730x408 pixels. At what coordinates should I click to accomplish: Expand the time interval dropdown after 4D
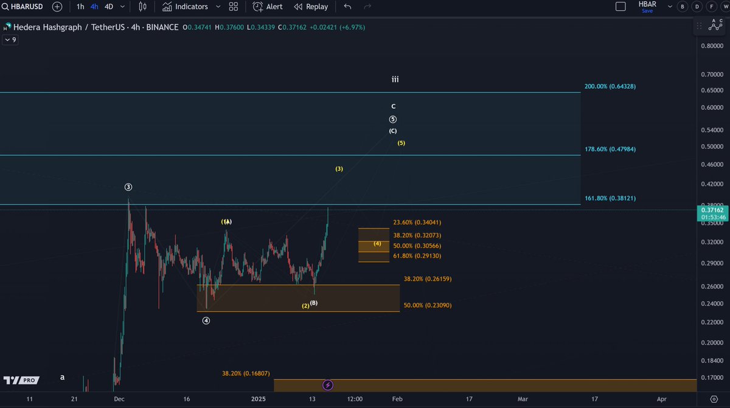(123, 7)
